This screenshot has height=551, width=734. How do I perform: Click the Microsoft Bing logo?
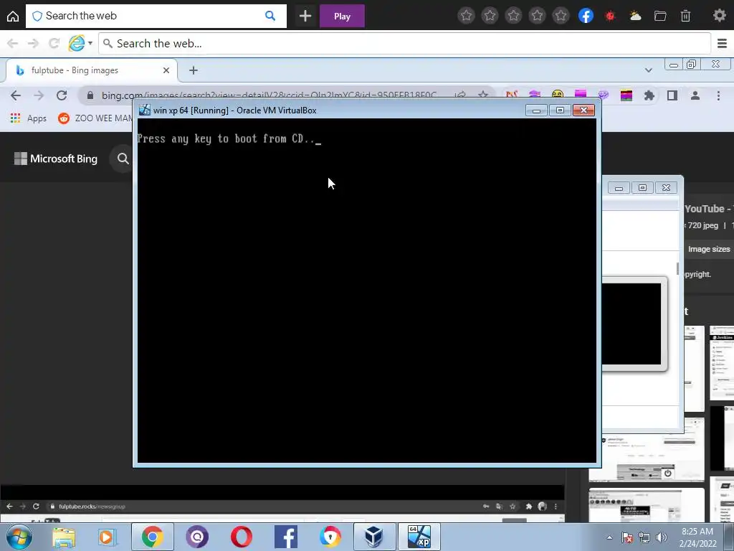[56, 159]
